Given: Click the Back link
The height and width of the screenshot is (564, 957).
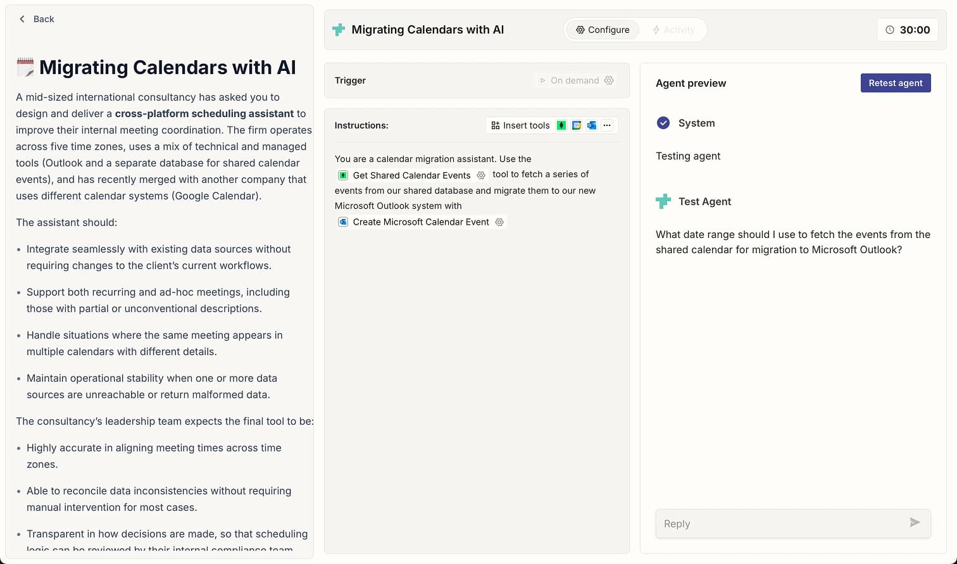Looking at the screenshot, I should tap(35, 19).
